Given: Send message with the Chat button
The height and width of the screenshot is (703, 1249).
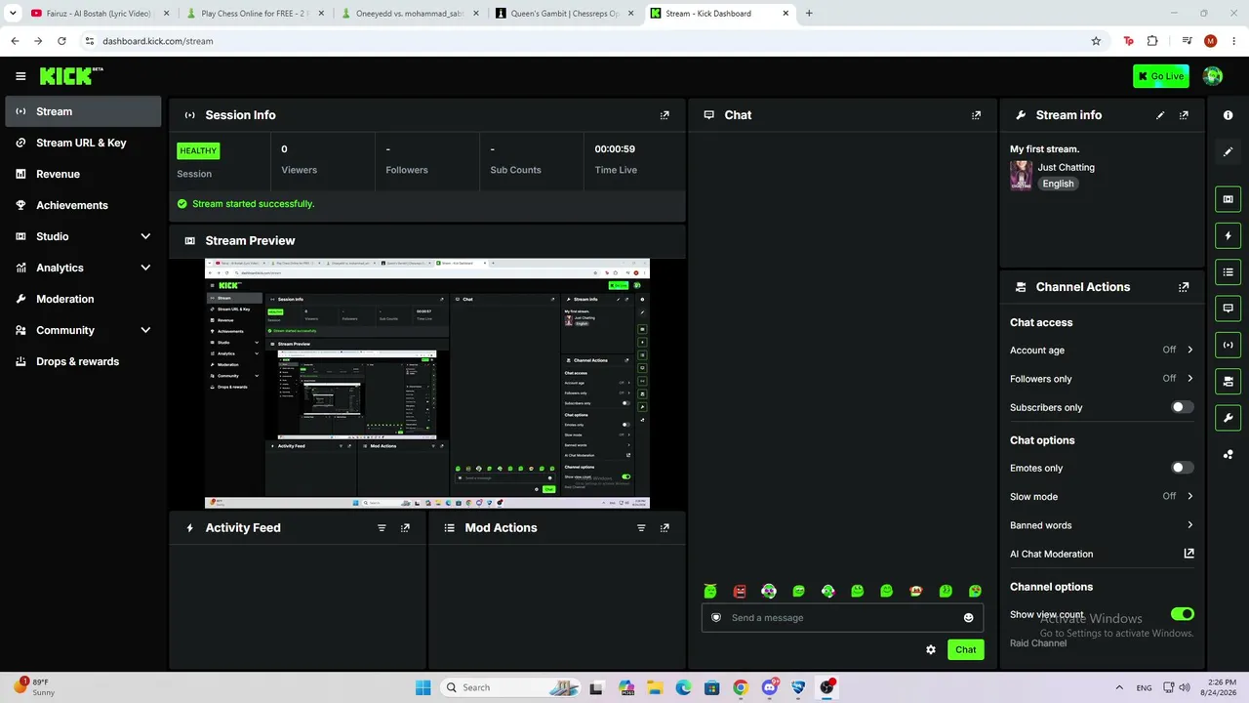Looking at the screenshot, I should 965,649.
